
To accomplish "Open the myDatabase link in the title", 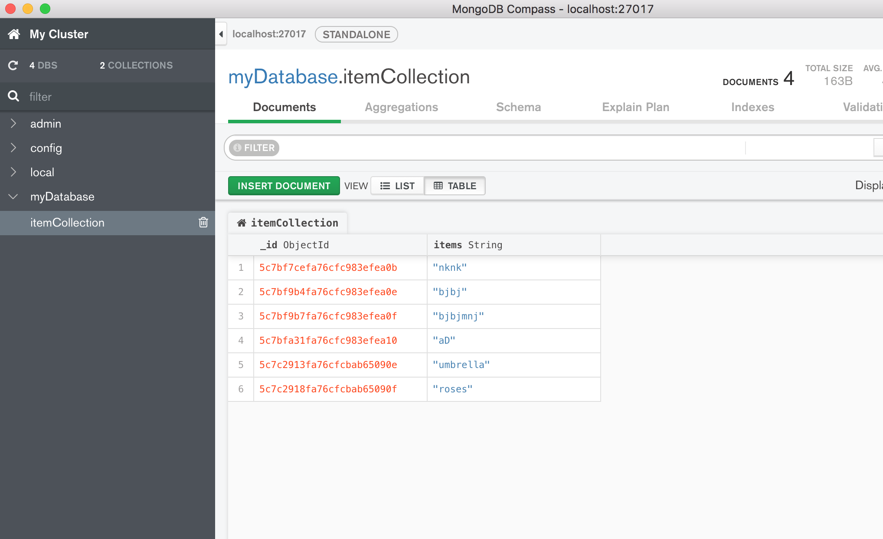I will 283,77.
